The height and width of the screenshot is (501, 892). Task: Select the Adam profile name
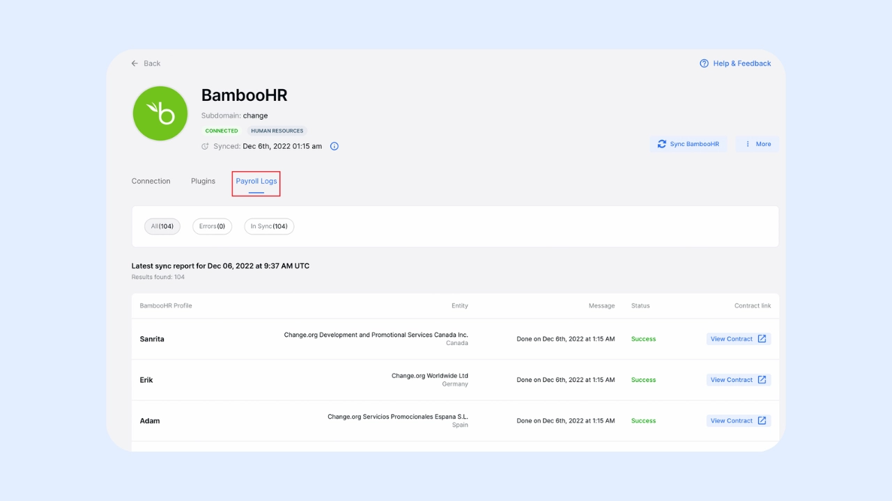[150, 421]
